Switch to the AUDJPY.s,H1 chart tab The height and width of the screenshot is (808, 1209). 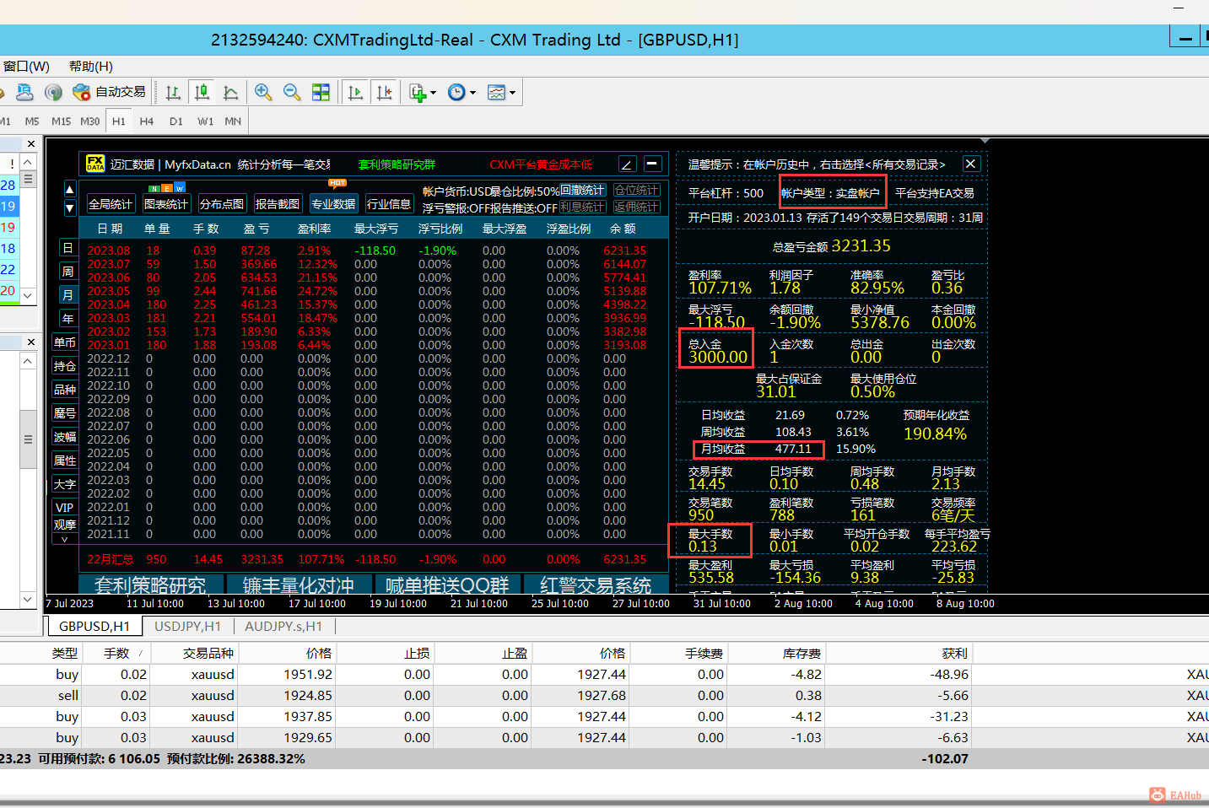click(x=283, y=627)
